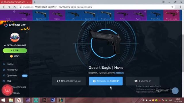
Task: Open the user avatar picture
Action: [x=15, y=37]
